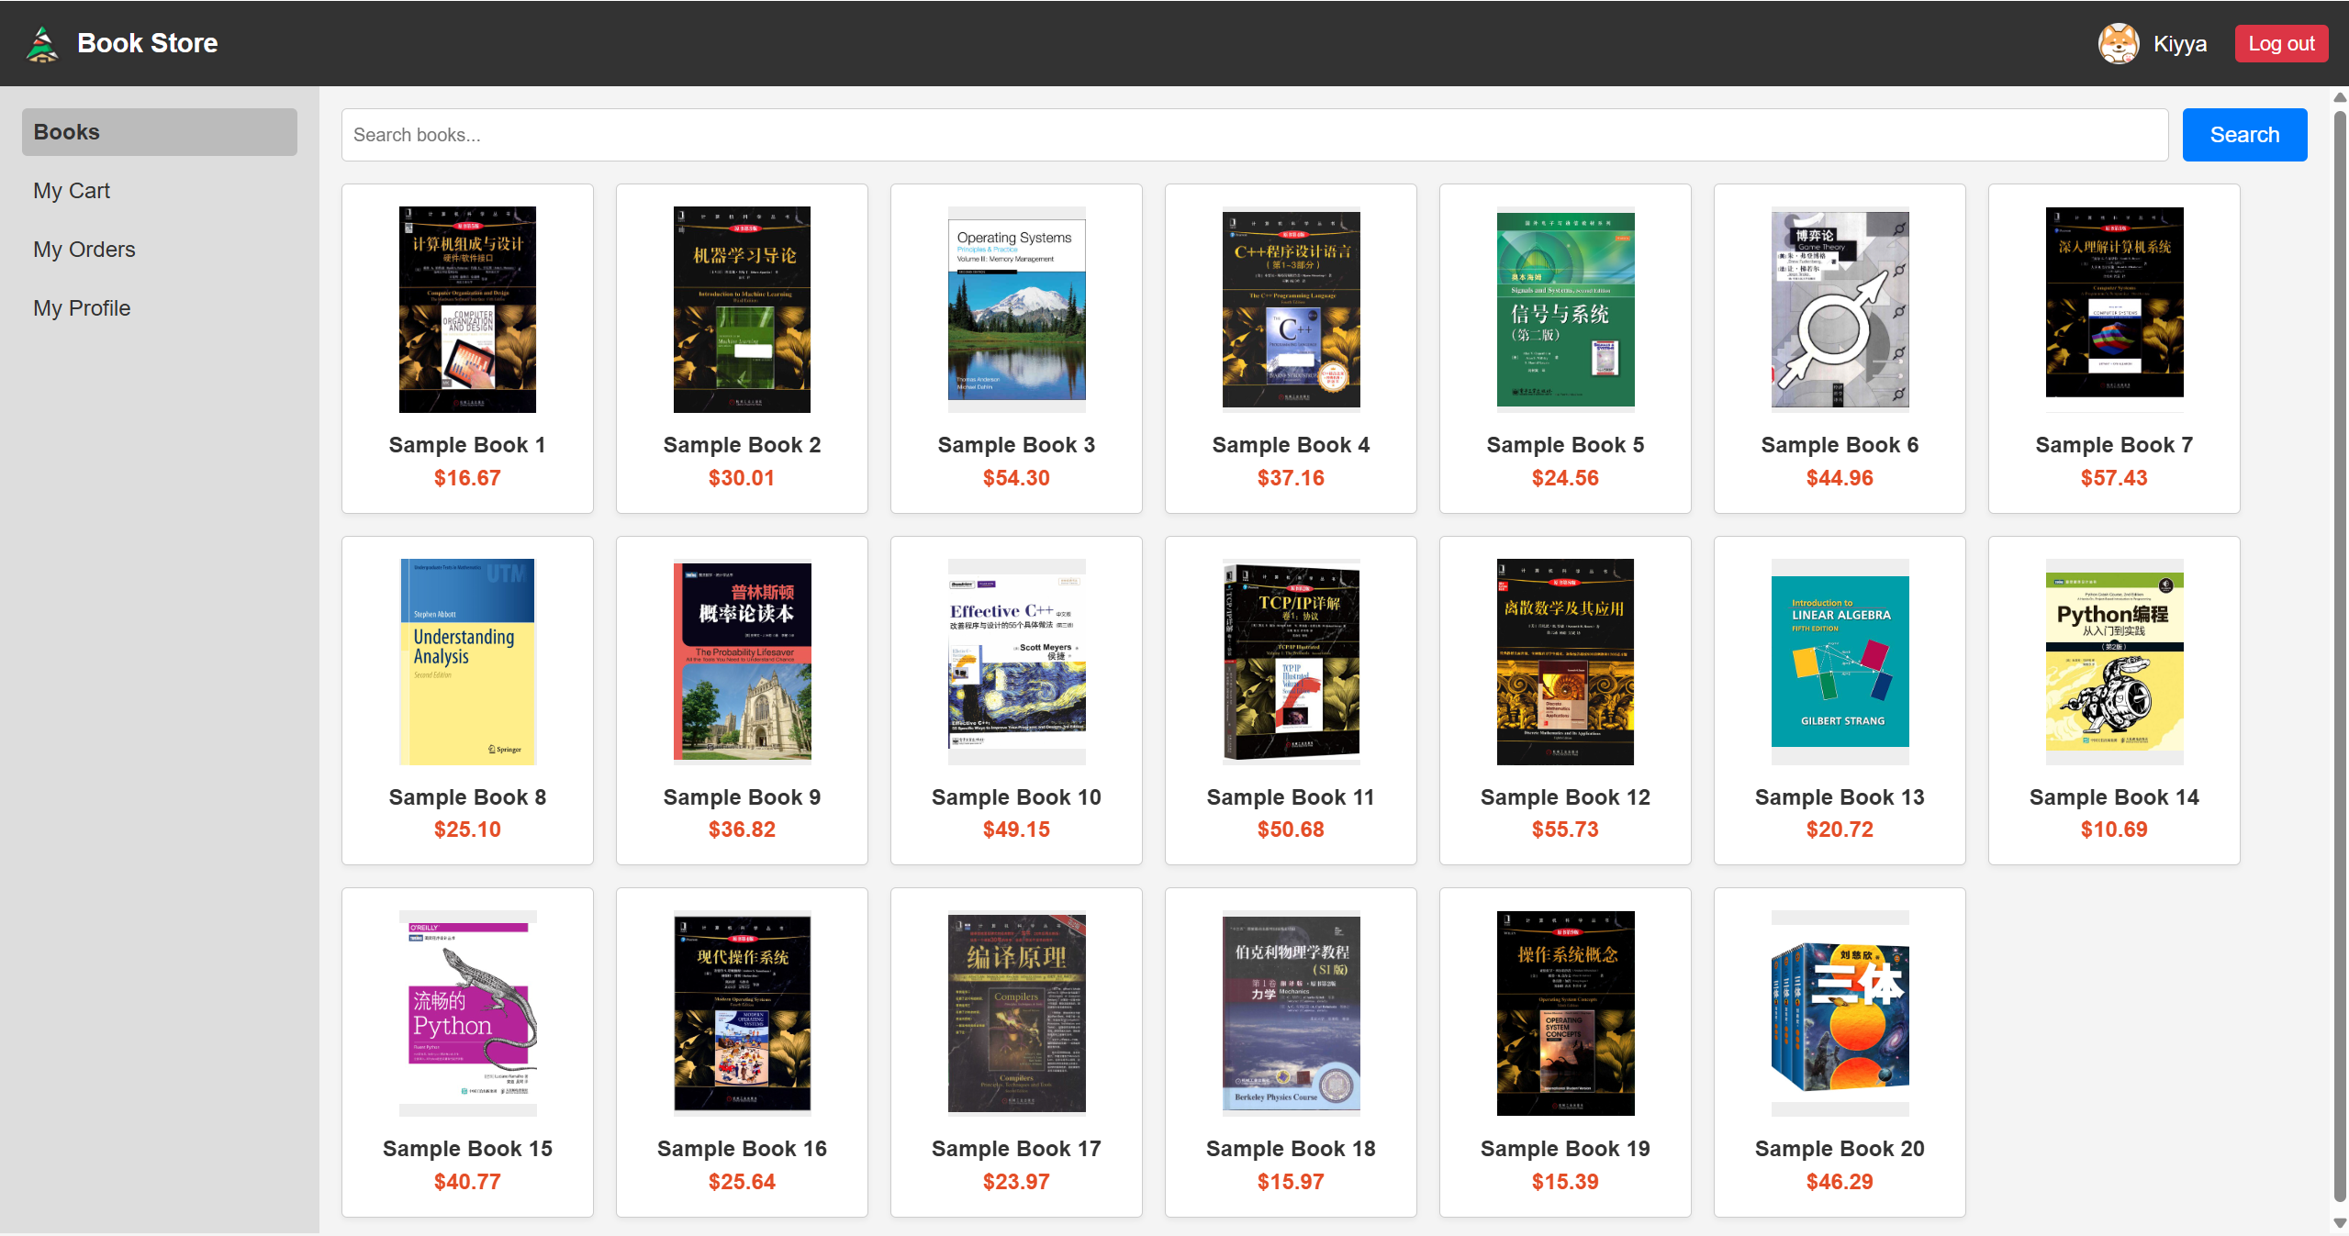Select the Sample Book 7 title link
The width and height of the screenshot is (2349, 1236).
2113,444
